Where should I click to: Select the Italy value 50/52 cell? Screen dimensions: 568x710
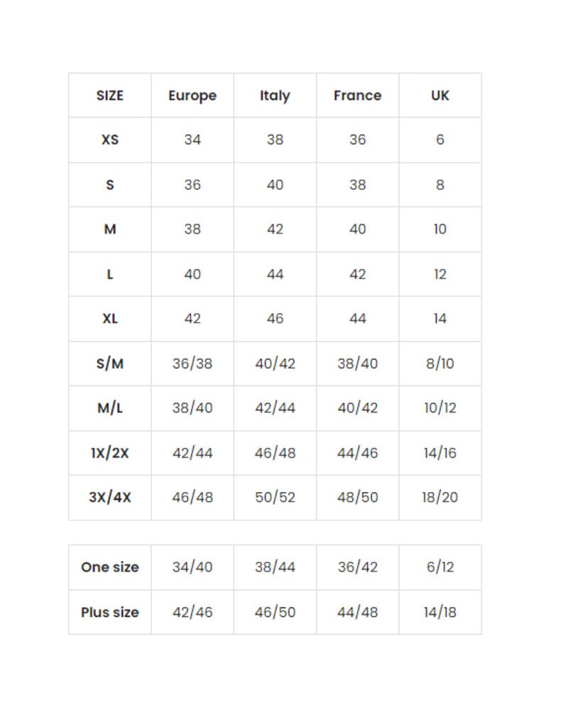coord(275,497)
